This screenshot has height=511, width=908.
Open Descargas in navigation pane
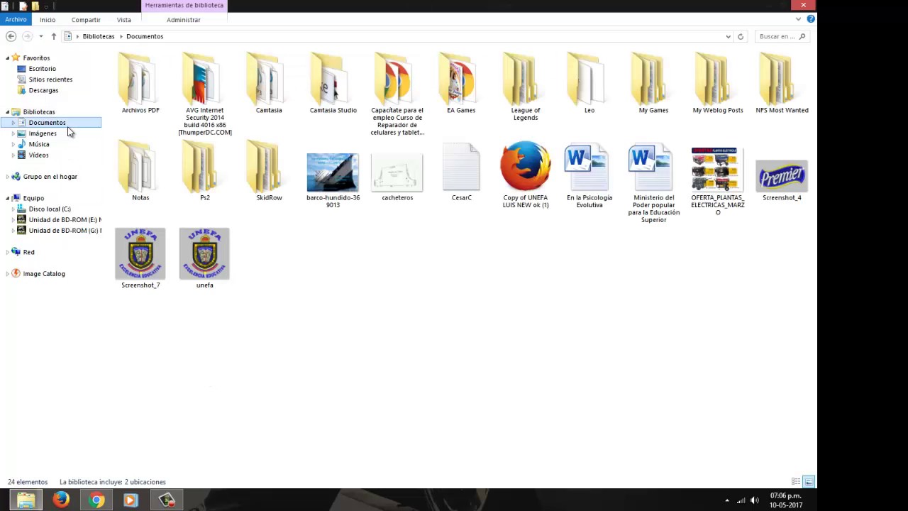(x=43, y=90)
